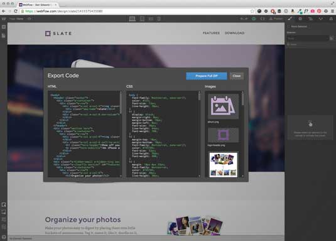Click the undo/redo arrows in toolbar
Image resolution: width=336 pixels, height=241 pixels.
244,19
